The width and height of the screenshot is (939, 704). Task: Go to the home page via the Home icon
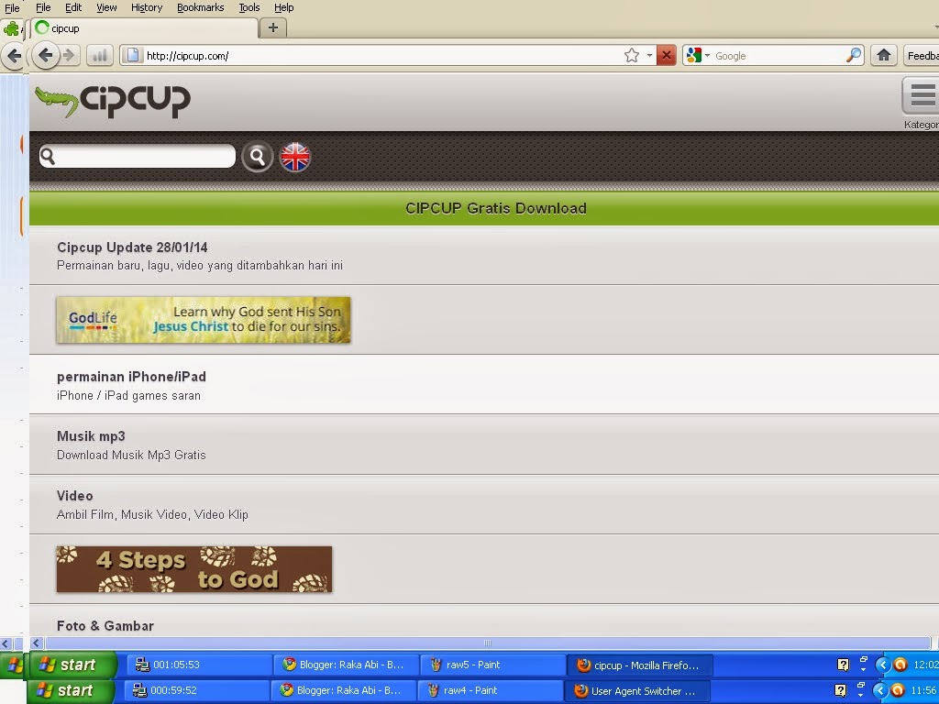click(883, 56)
